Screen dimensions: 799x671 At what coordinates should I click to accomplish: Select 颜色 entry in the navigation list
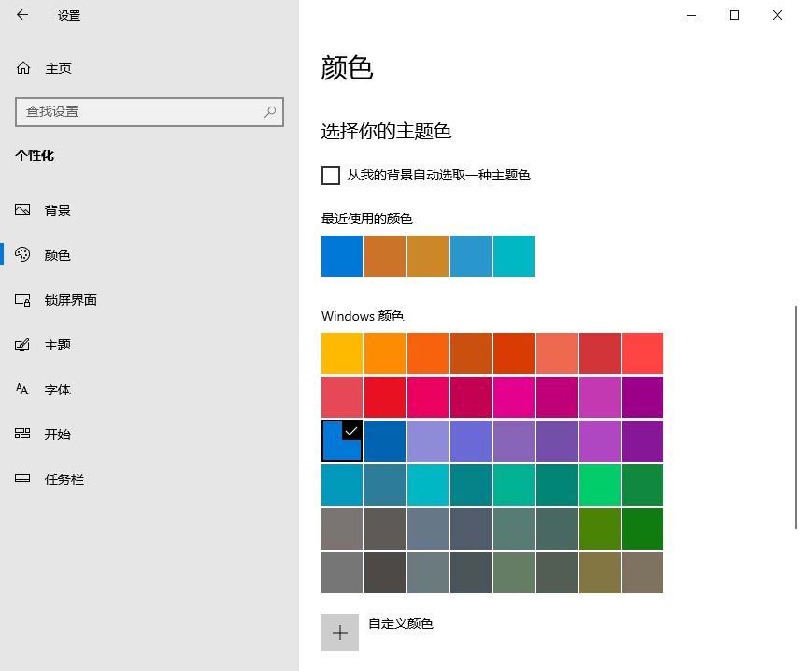58,254
